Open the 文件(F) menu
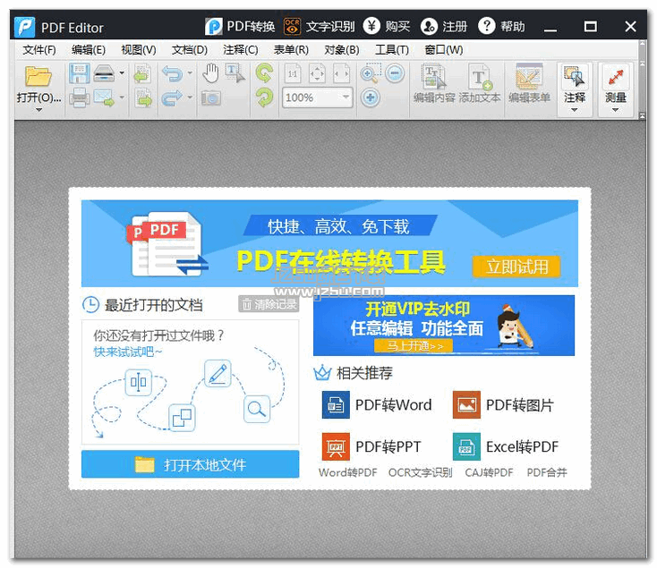The width and height of the screenshot is (657, 568). click(39, 50)
